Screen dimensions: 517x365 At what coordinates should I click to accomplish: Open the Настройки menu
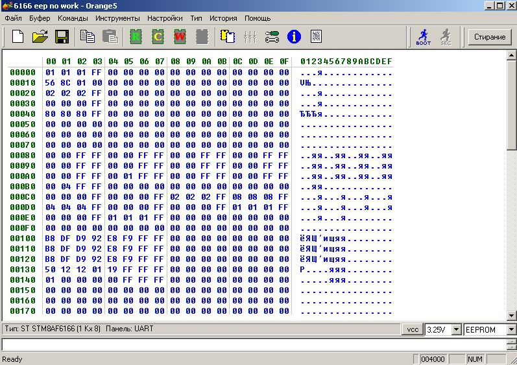pos(165,18)
